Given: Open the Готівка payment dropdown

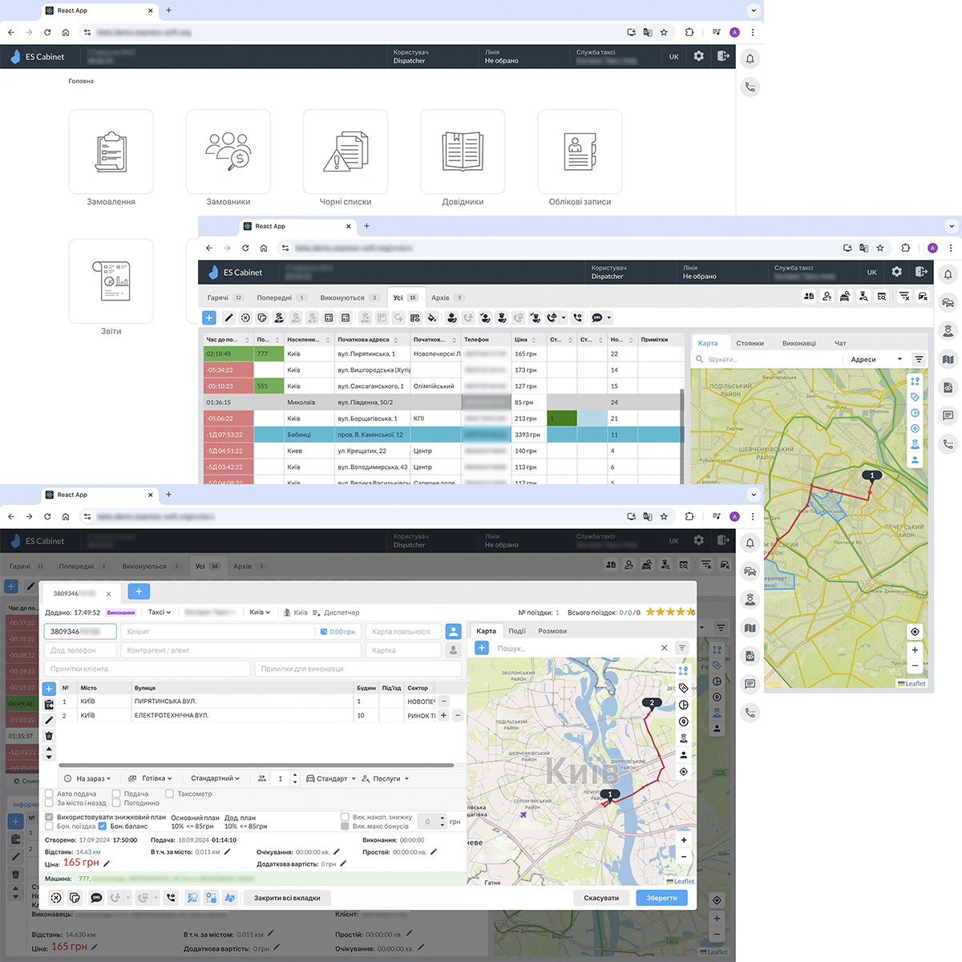Looking at the screenshot, I should (150, 778).
